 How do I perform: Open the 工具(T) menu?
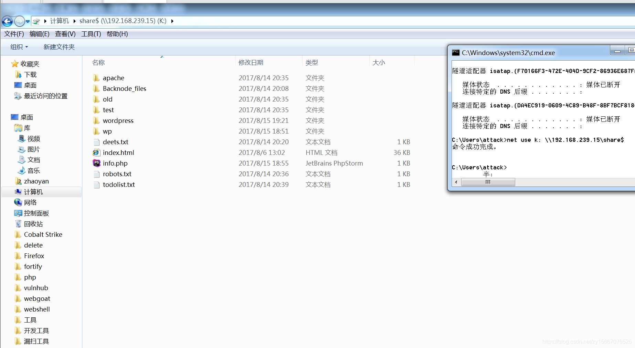(x=91, y=34)
